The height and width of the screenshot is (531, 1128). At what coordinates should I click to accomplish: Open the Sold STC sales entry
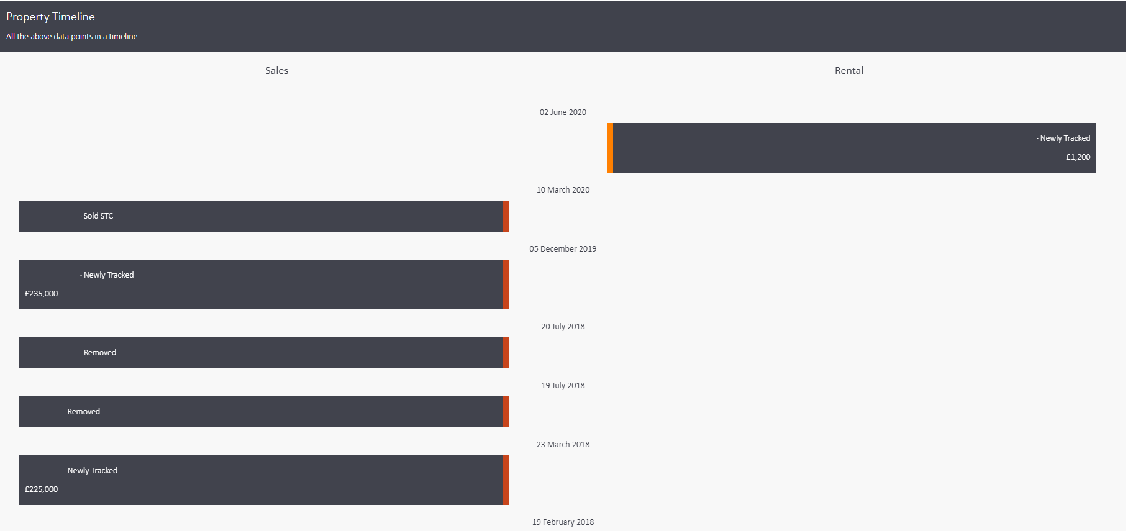(98, 216)
